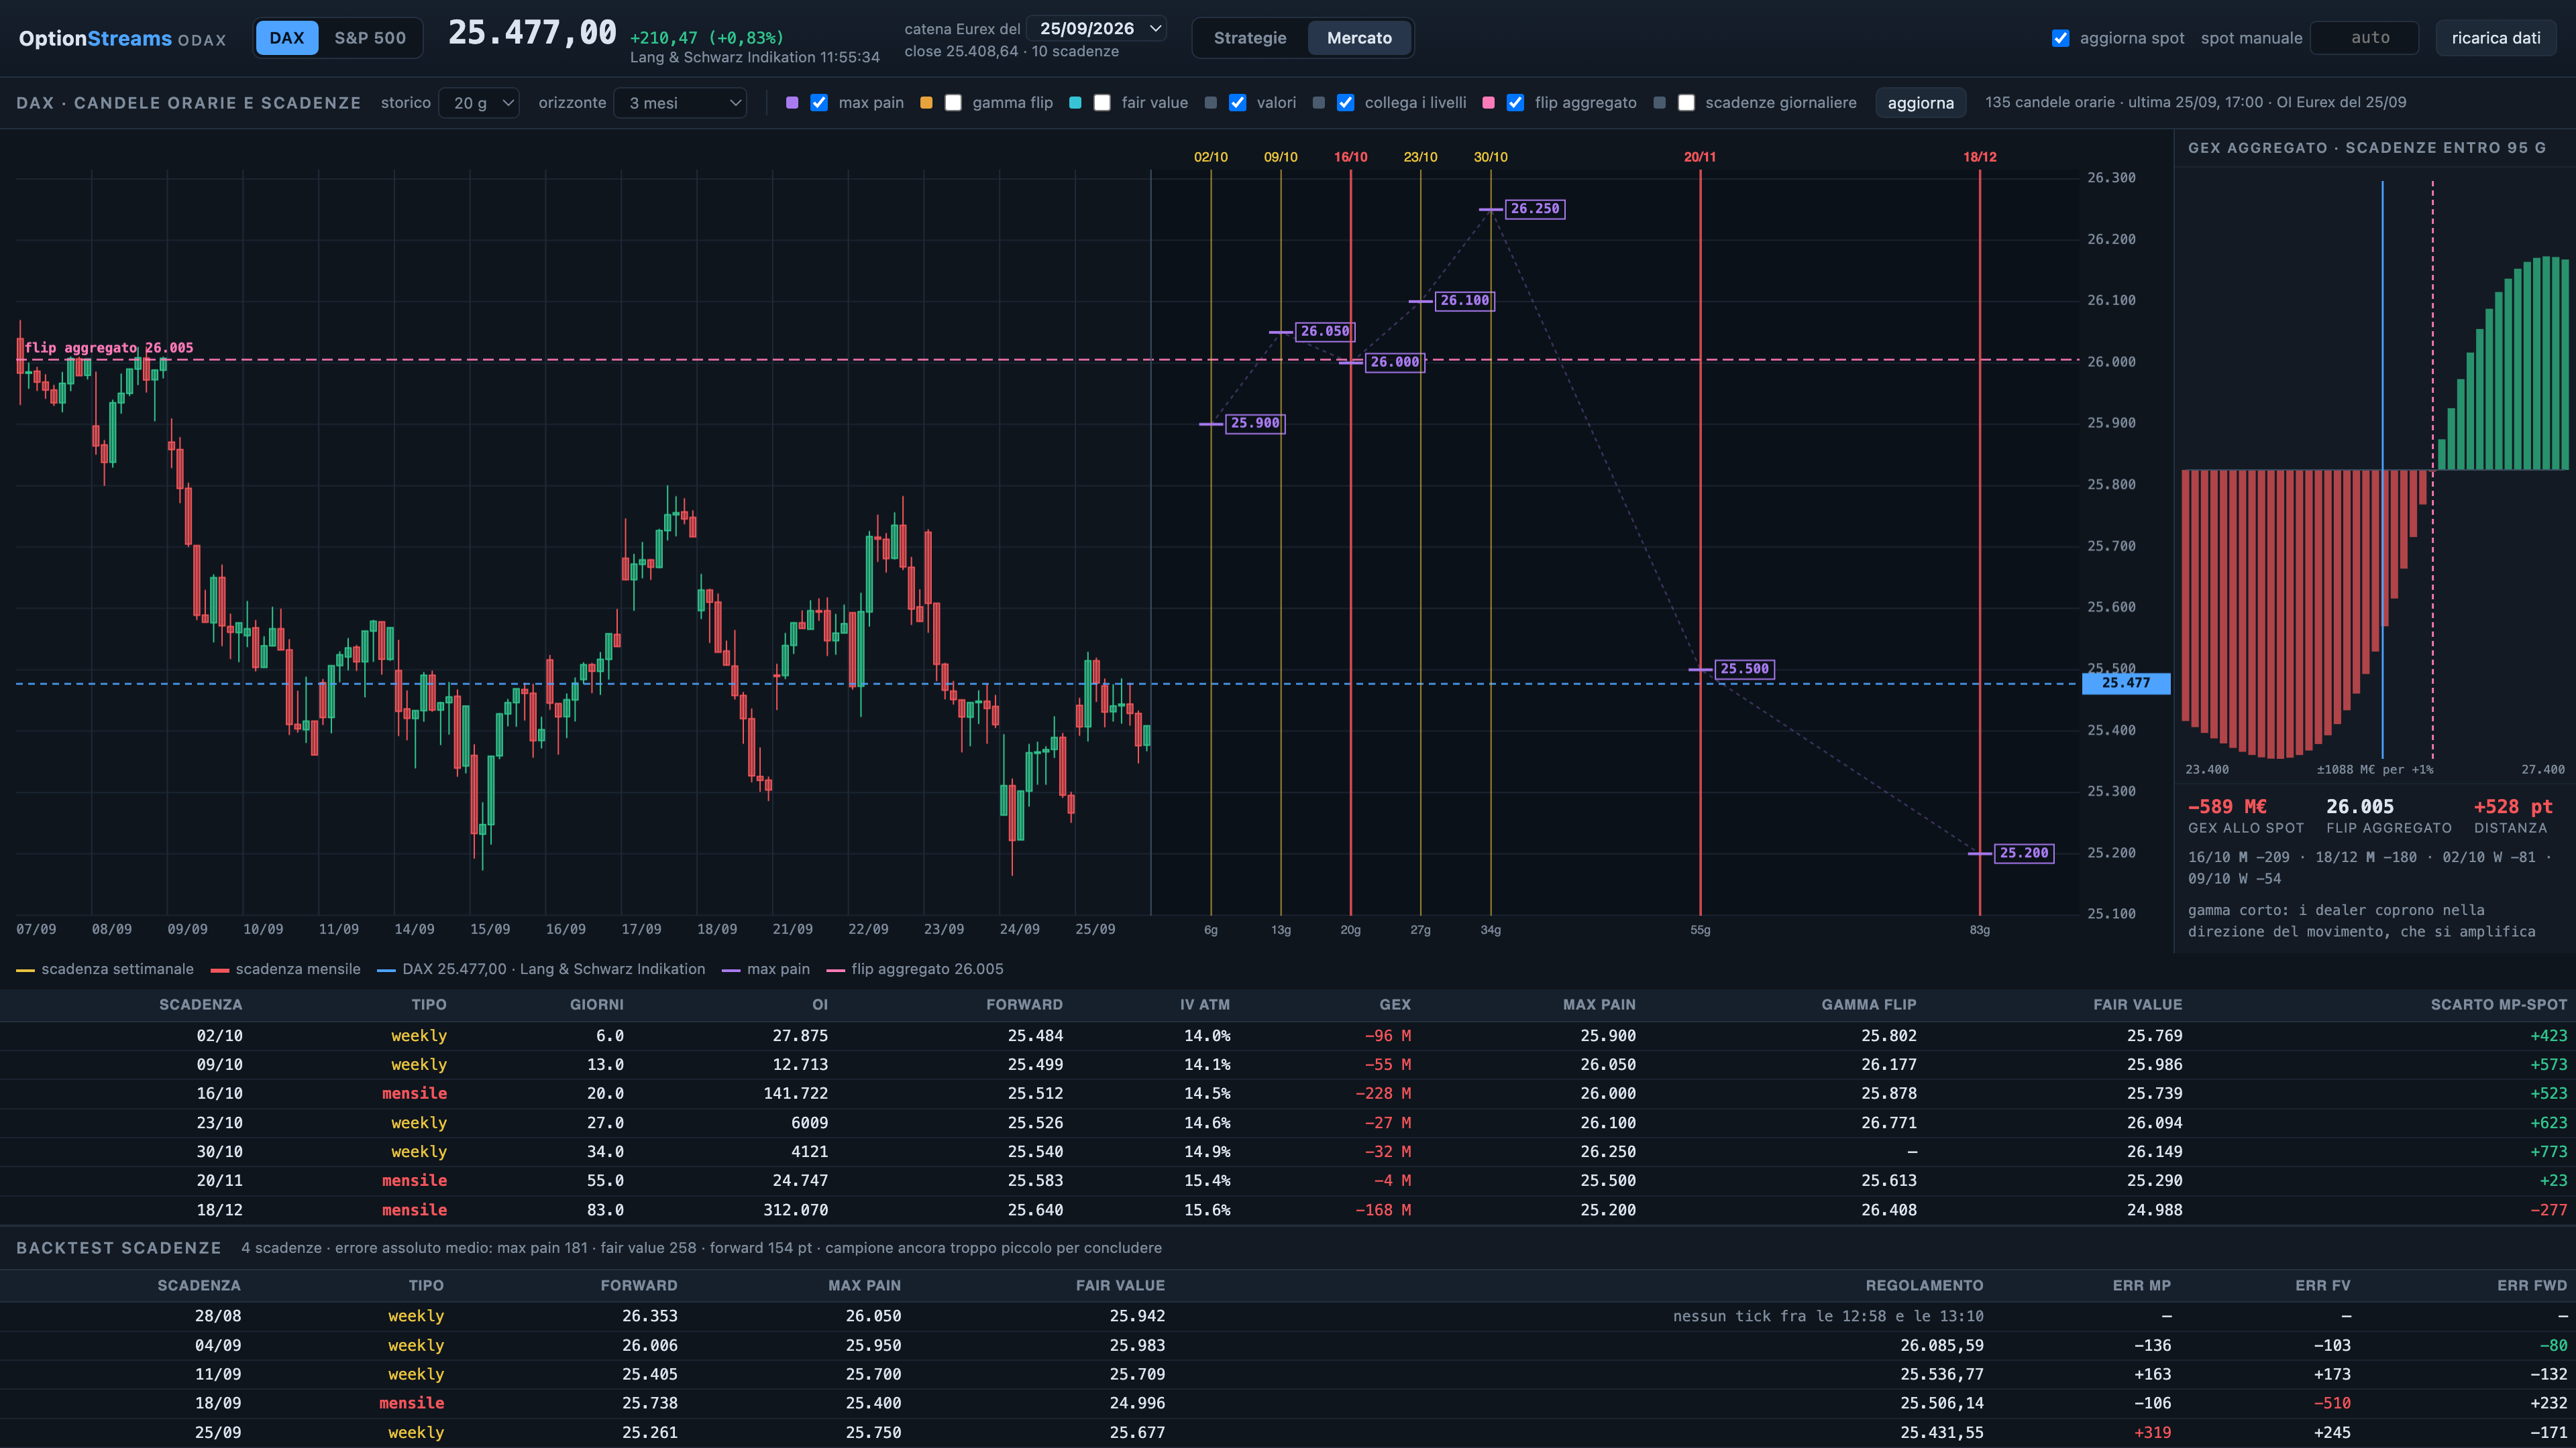Enable the gamma flip checkbox
The width and height of the screenshot is (2576, 1448).
(x=953, y=103)
